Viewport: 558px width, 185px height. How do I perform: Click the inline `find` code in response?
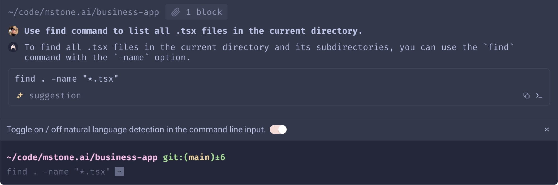(498, 47)
